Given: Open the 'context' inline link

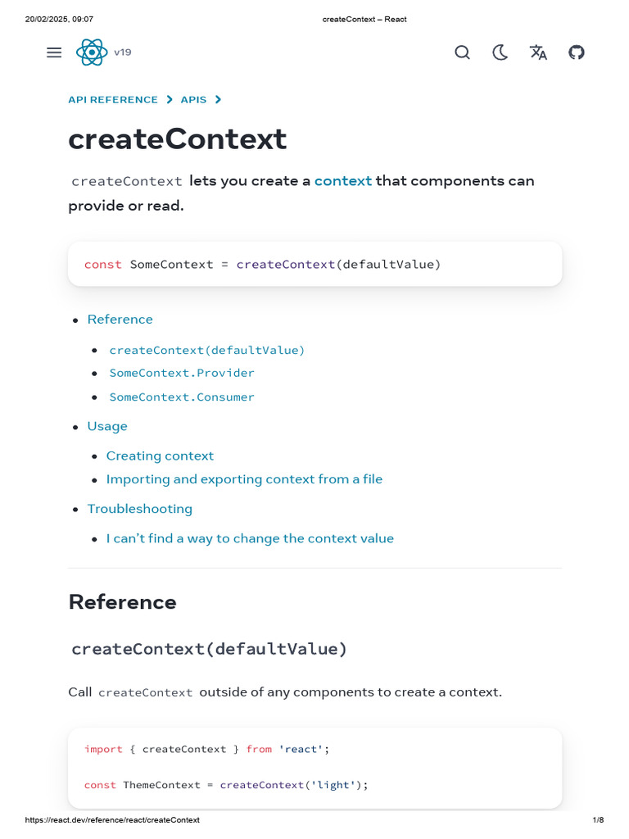Looking at the screenshot, I should coord(342,180).
